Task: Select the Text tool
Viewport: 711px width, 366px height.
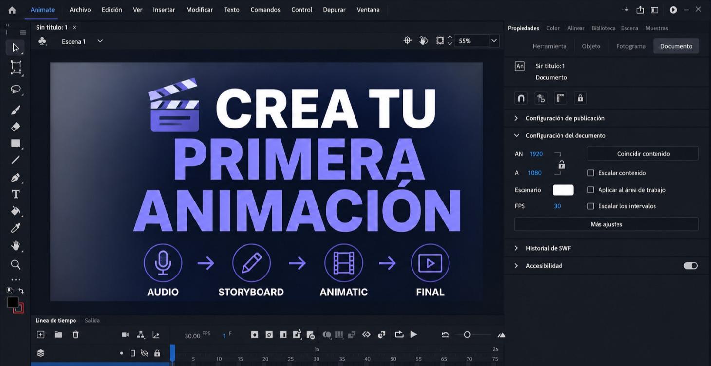Action: pyautogui.click(x=16, y=194)
